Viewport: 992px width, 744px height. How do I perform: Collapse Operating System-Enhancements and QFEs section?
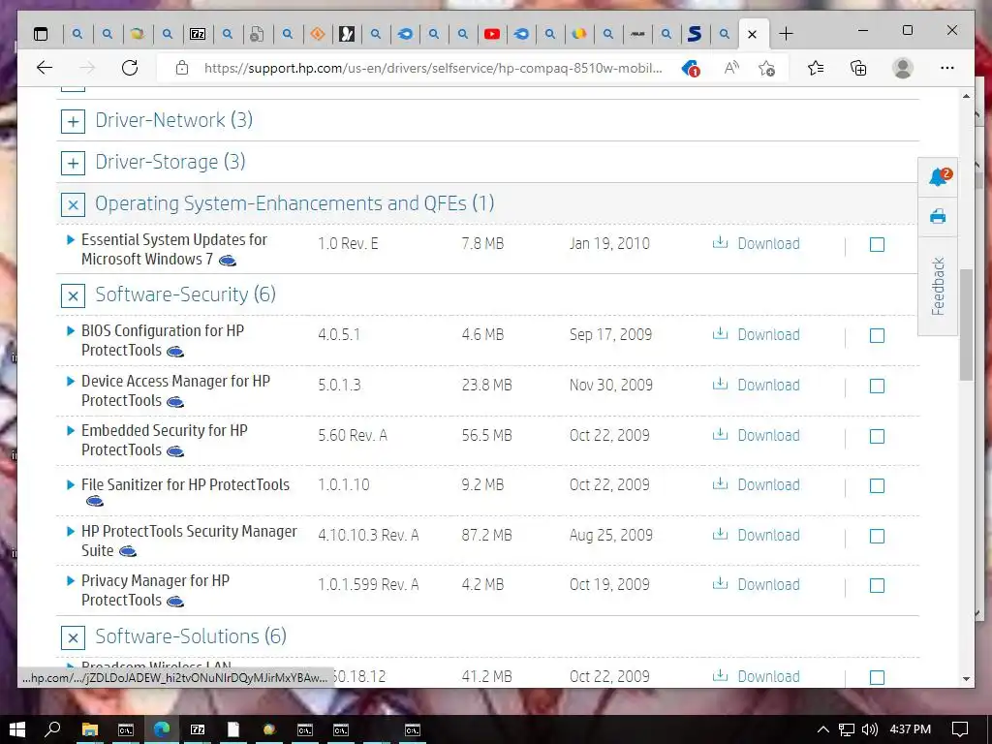coord(73,205)
